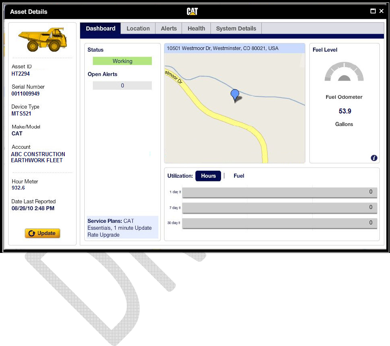Image resolution: width=390 pixels, height=346 pixels.
Task: Click serial number 0011009949
Action: click(25, 94)
